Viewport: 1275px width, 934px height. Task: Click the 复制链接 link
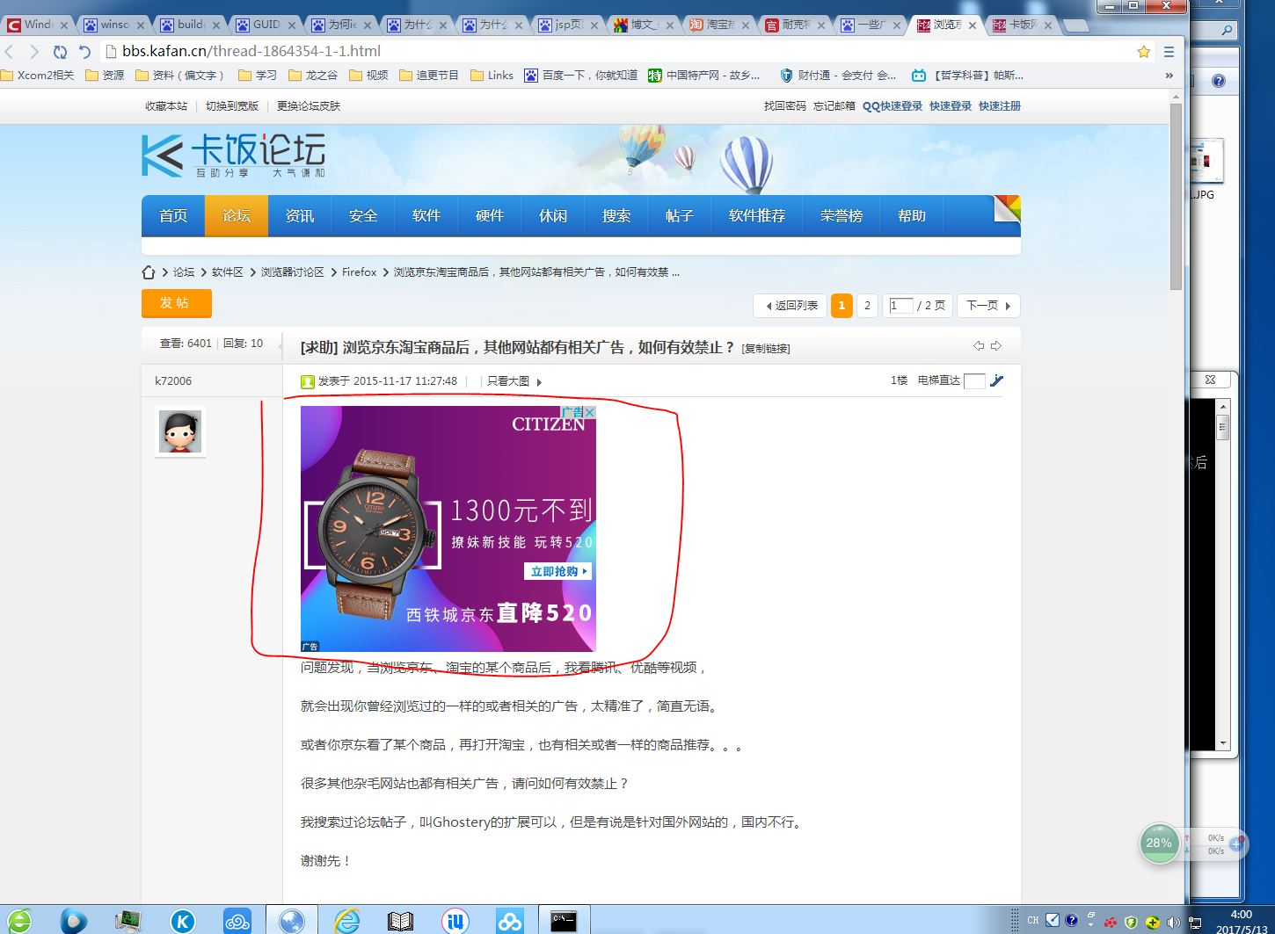pos(766,349)
